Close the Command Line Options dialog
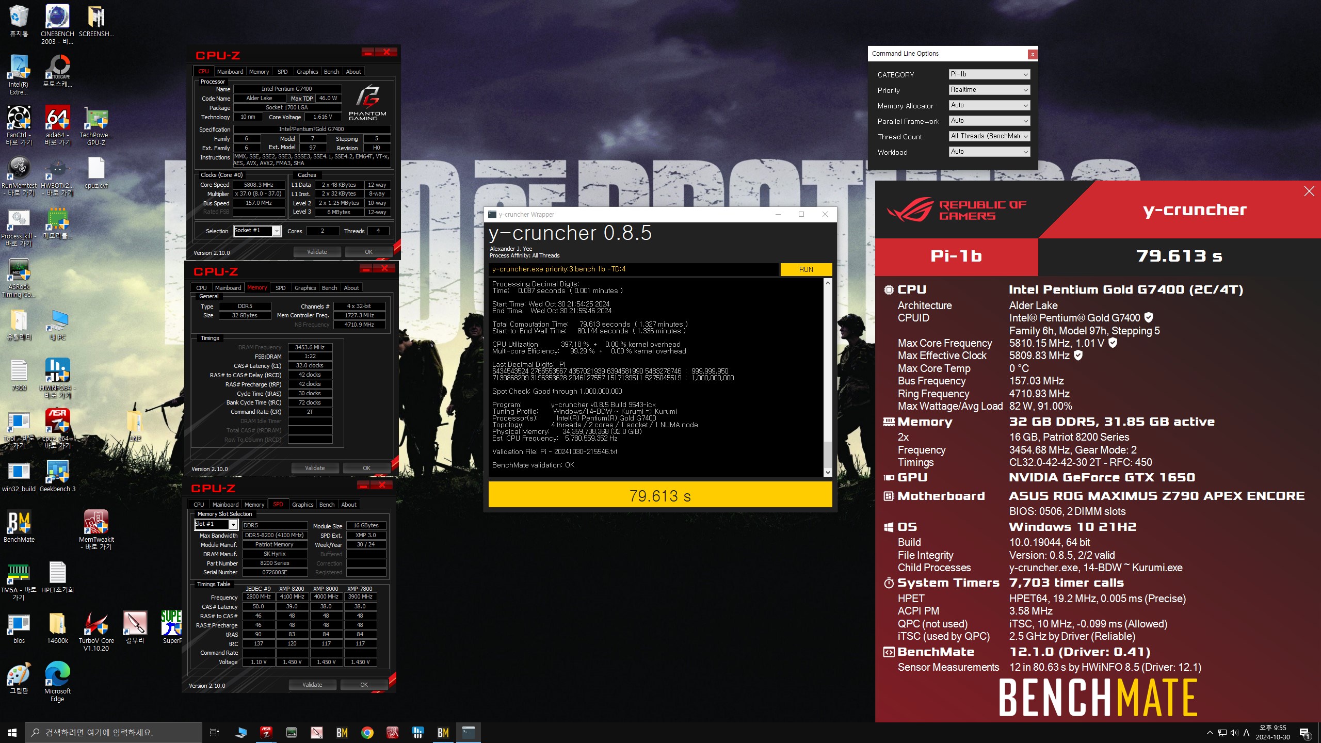This screenshot has height=743, width=1321. (1032, 54)
